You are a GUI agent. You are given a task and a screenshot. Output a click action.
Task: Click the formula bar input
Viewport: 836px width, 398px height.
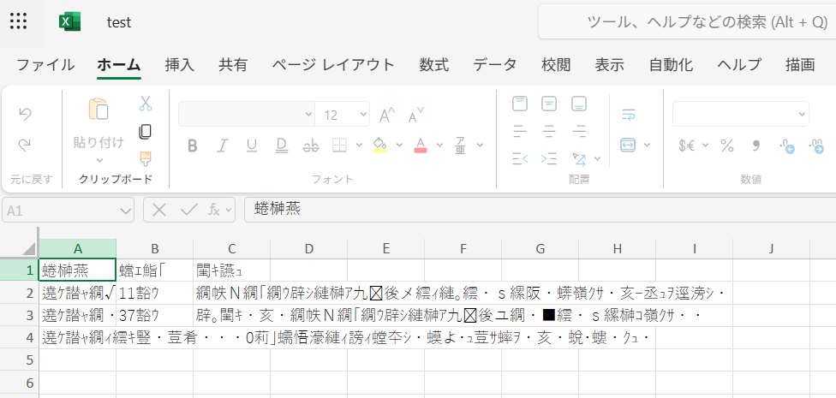point(540,210)
